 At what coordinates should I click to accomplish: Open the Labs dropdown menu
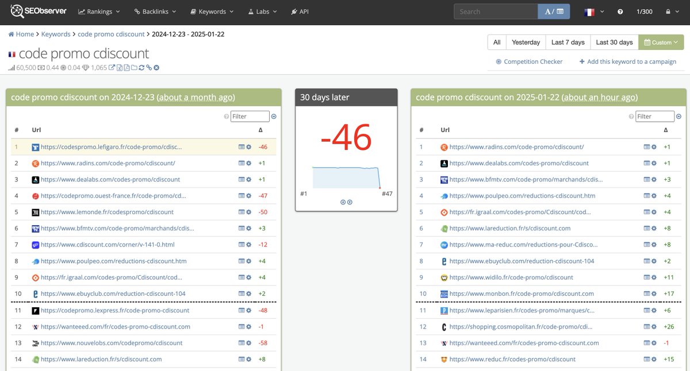(262, 11)
